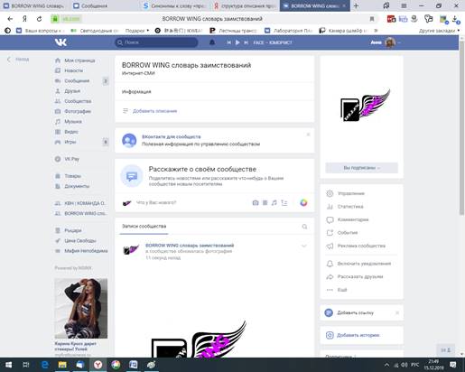This screenshot has width=465, height=372.
Task: Select the Записи сообщества tab
Action: tap(144, 227)
